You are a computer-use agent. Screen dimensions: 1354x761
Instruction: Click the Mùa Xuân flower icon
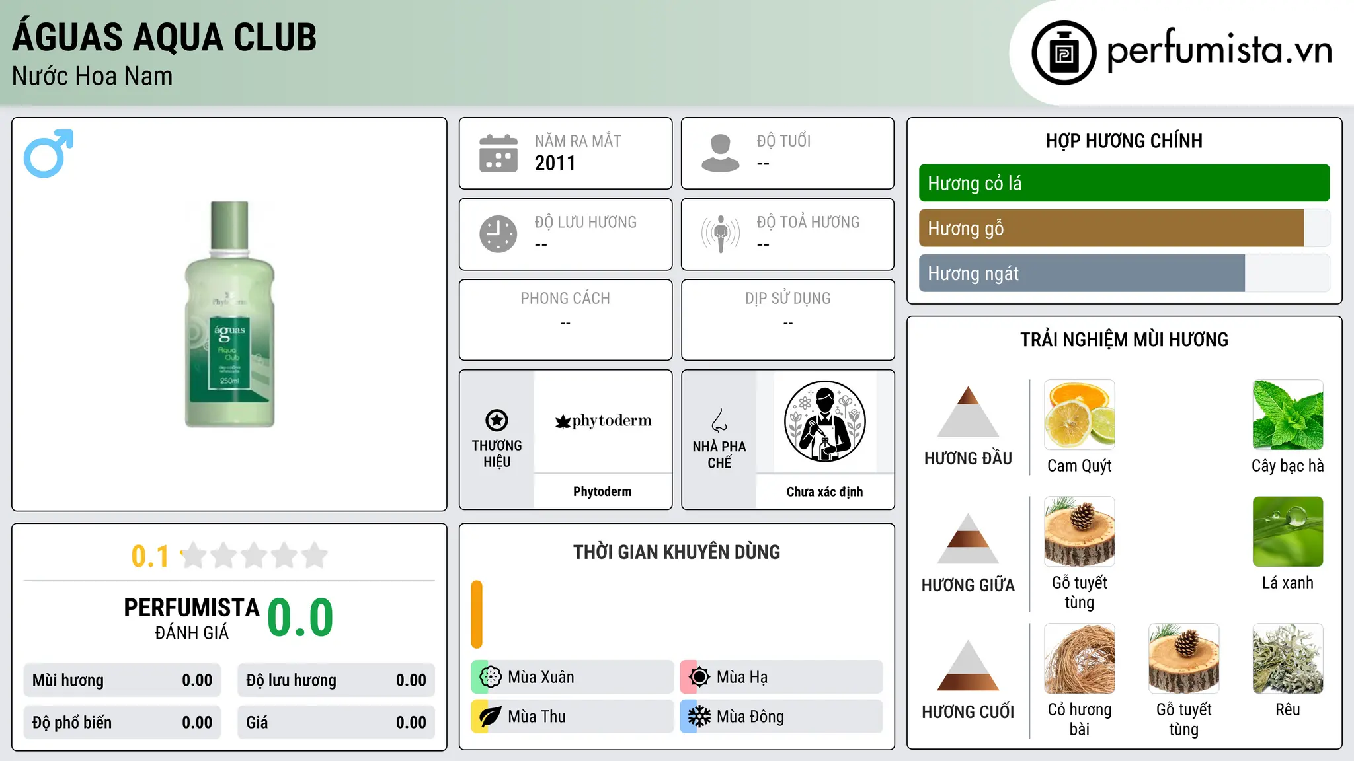click(x=491, y=677)
